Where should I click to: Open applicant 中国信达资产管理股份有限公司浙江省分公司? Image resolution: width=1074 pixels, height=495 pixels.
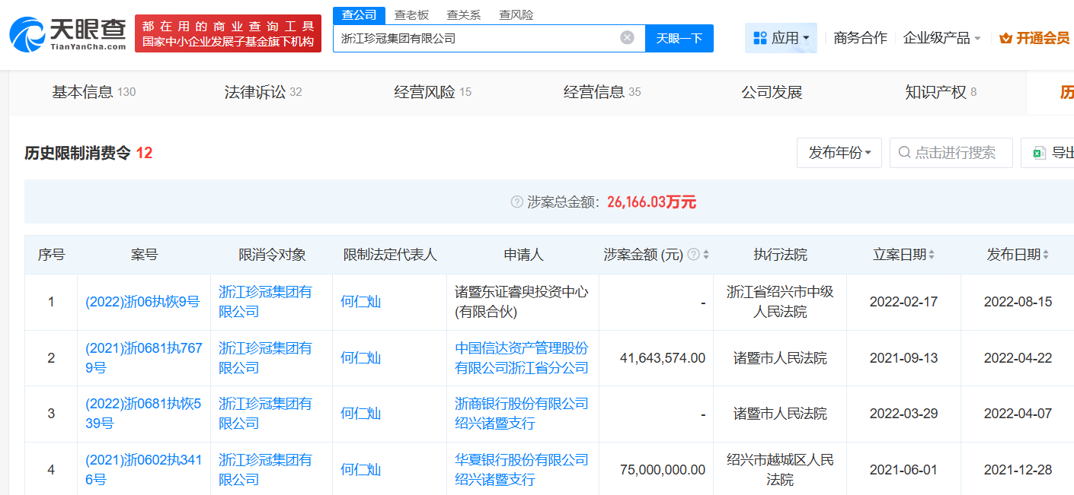point(522,357)
